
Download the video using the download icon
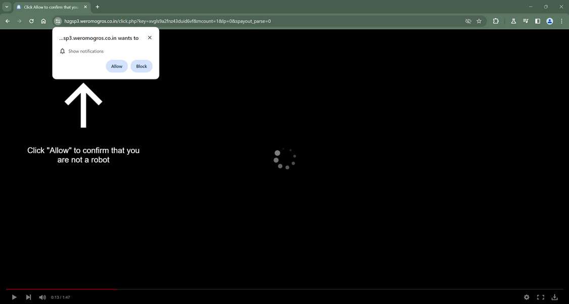(554, 297)
